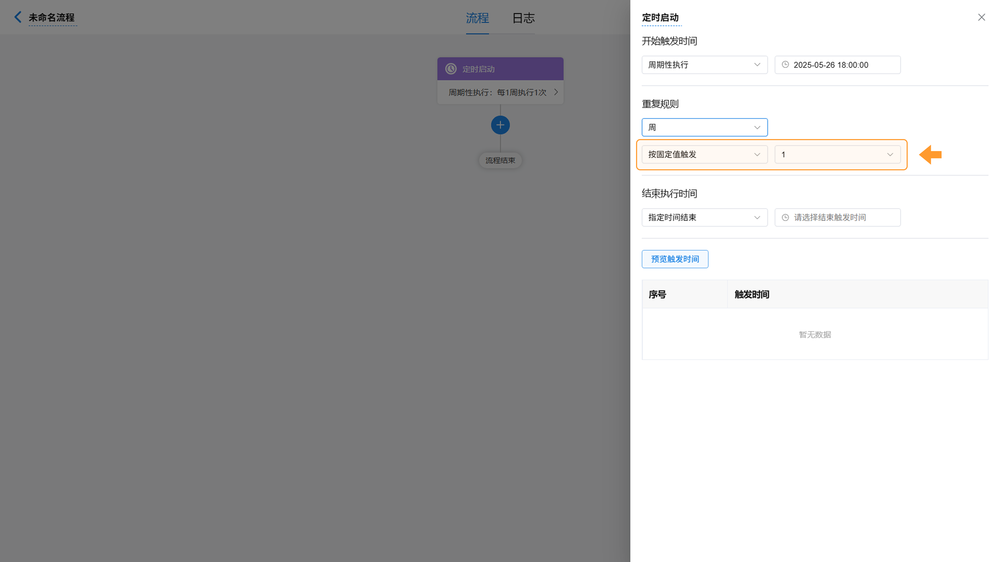Add a node with the blue plus button
Viewport: 1001px width, 562px height.
pyautogui.click(x=500, y=125)
